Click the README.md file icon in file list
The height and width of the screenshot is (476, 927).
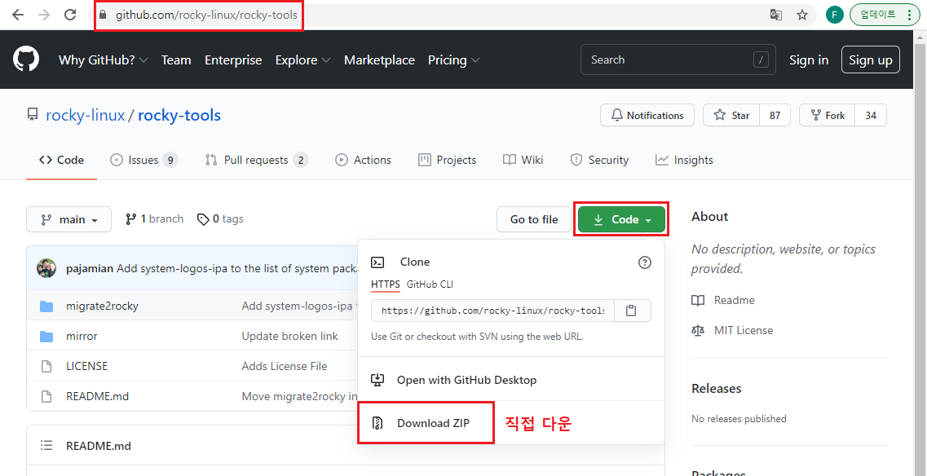46,397
